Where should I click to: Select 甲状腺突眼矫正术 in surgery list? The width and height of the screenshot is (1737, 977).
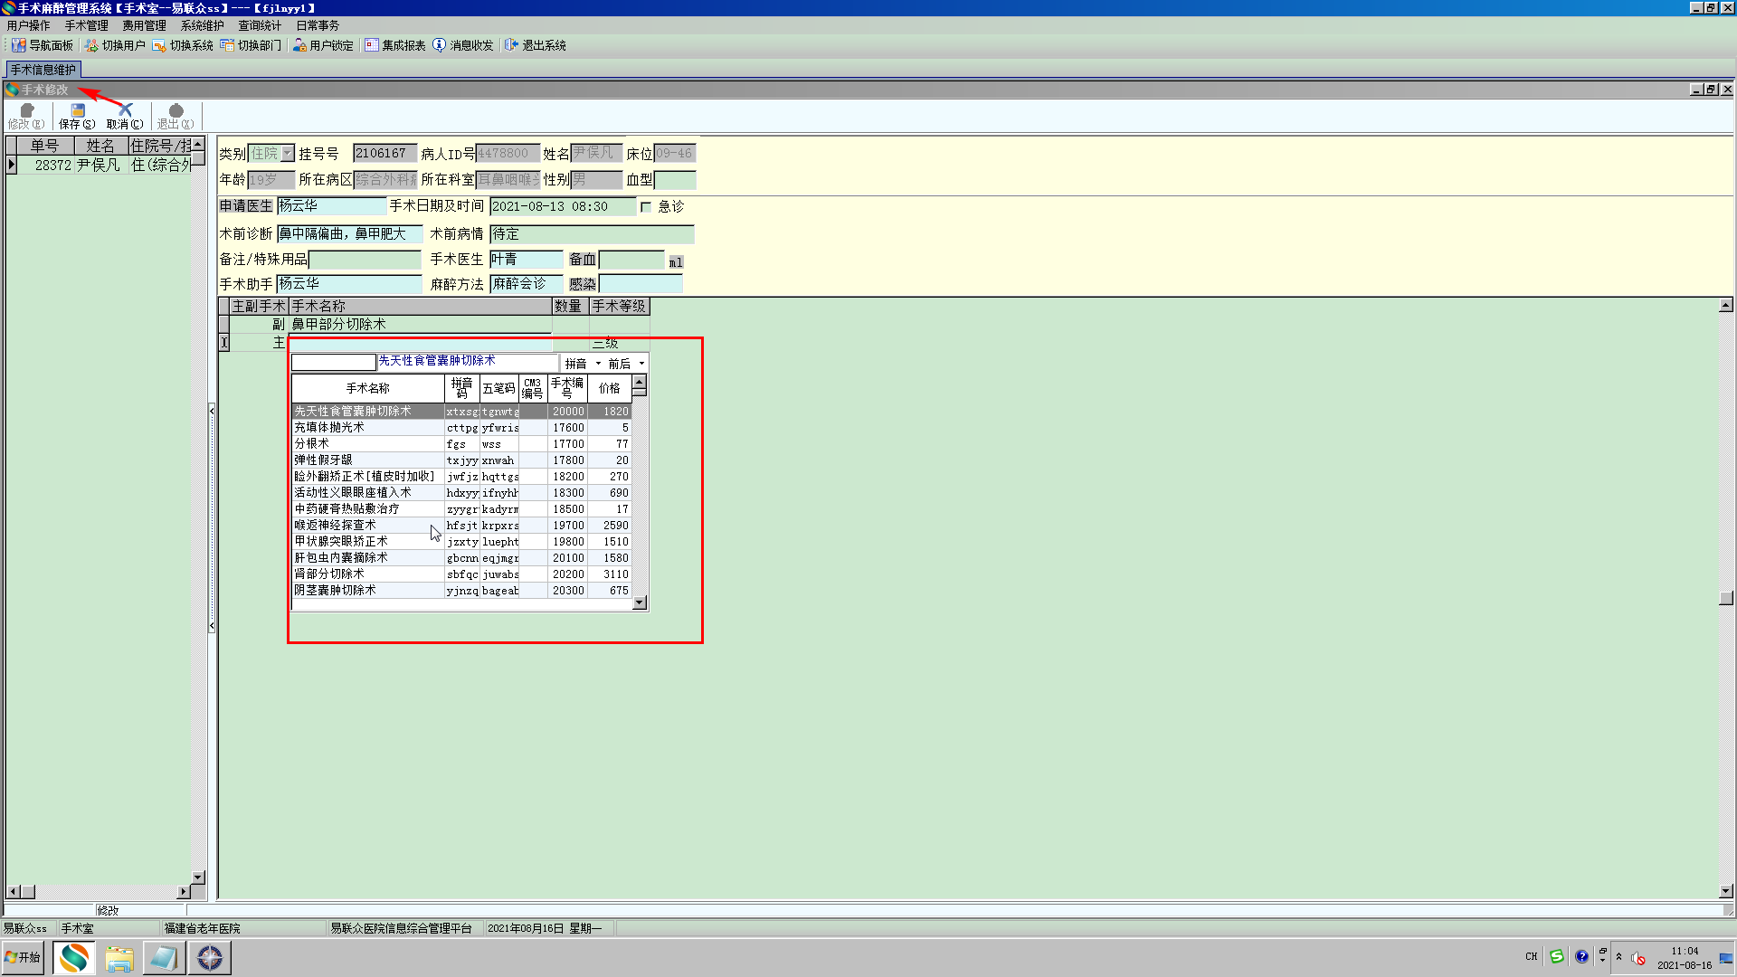click(x=341, y=542)
